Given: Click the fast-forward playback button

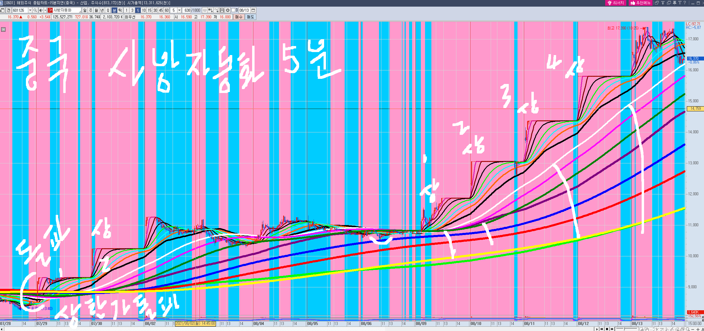Looking at the screenshot, I should click(612, 329).
